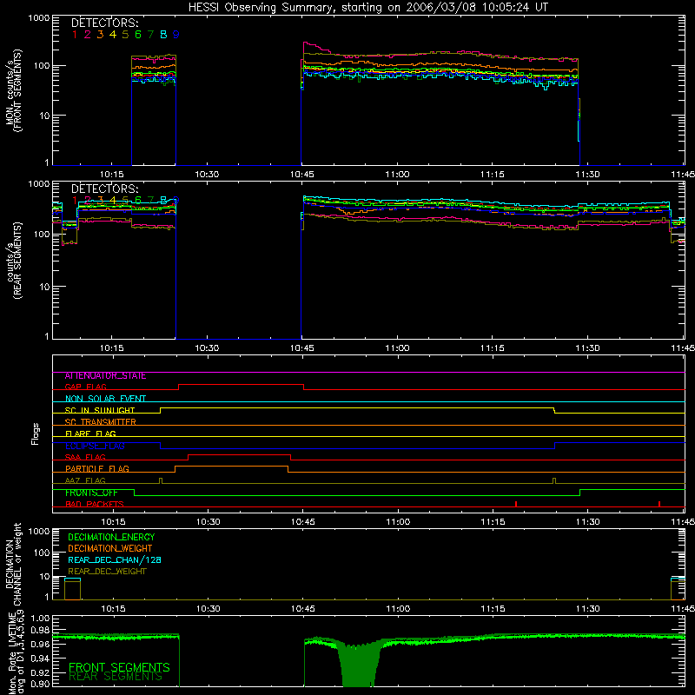
Task: Click dark green detector 7 in the front segments legend
Action: point(150,35)
